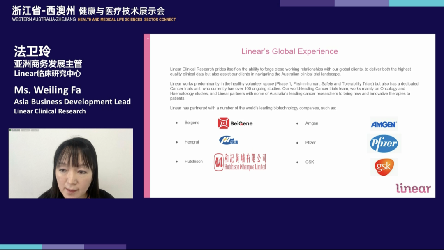
Task: Click the text "Linear临床研究中心"
Action: pos(48,74)
